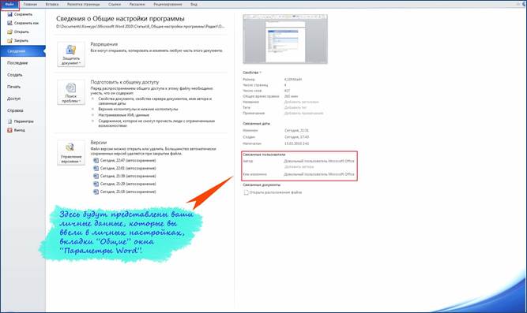
Task: Open autosaved version from Сегодня, 21:39
Action: pyautogui.click(x=125, y=176)
